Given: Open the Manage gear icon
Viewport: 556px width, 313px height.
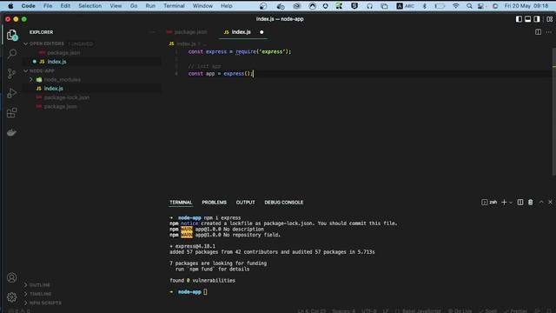Looking at the screenshot, I should coord(11,297).
